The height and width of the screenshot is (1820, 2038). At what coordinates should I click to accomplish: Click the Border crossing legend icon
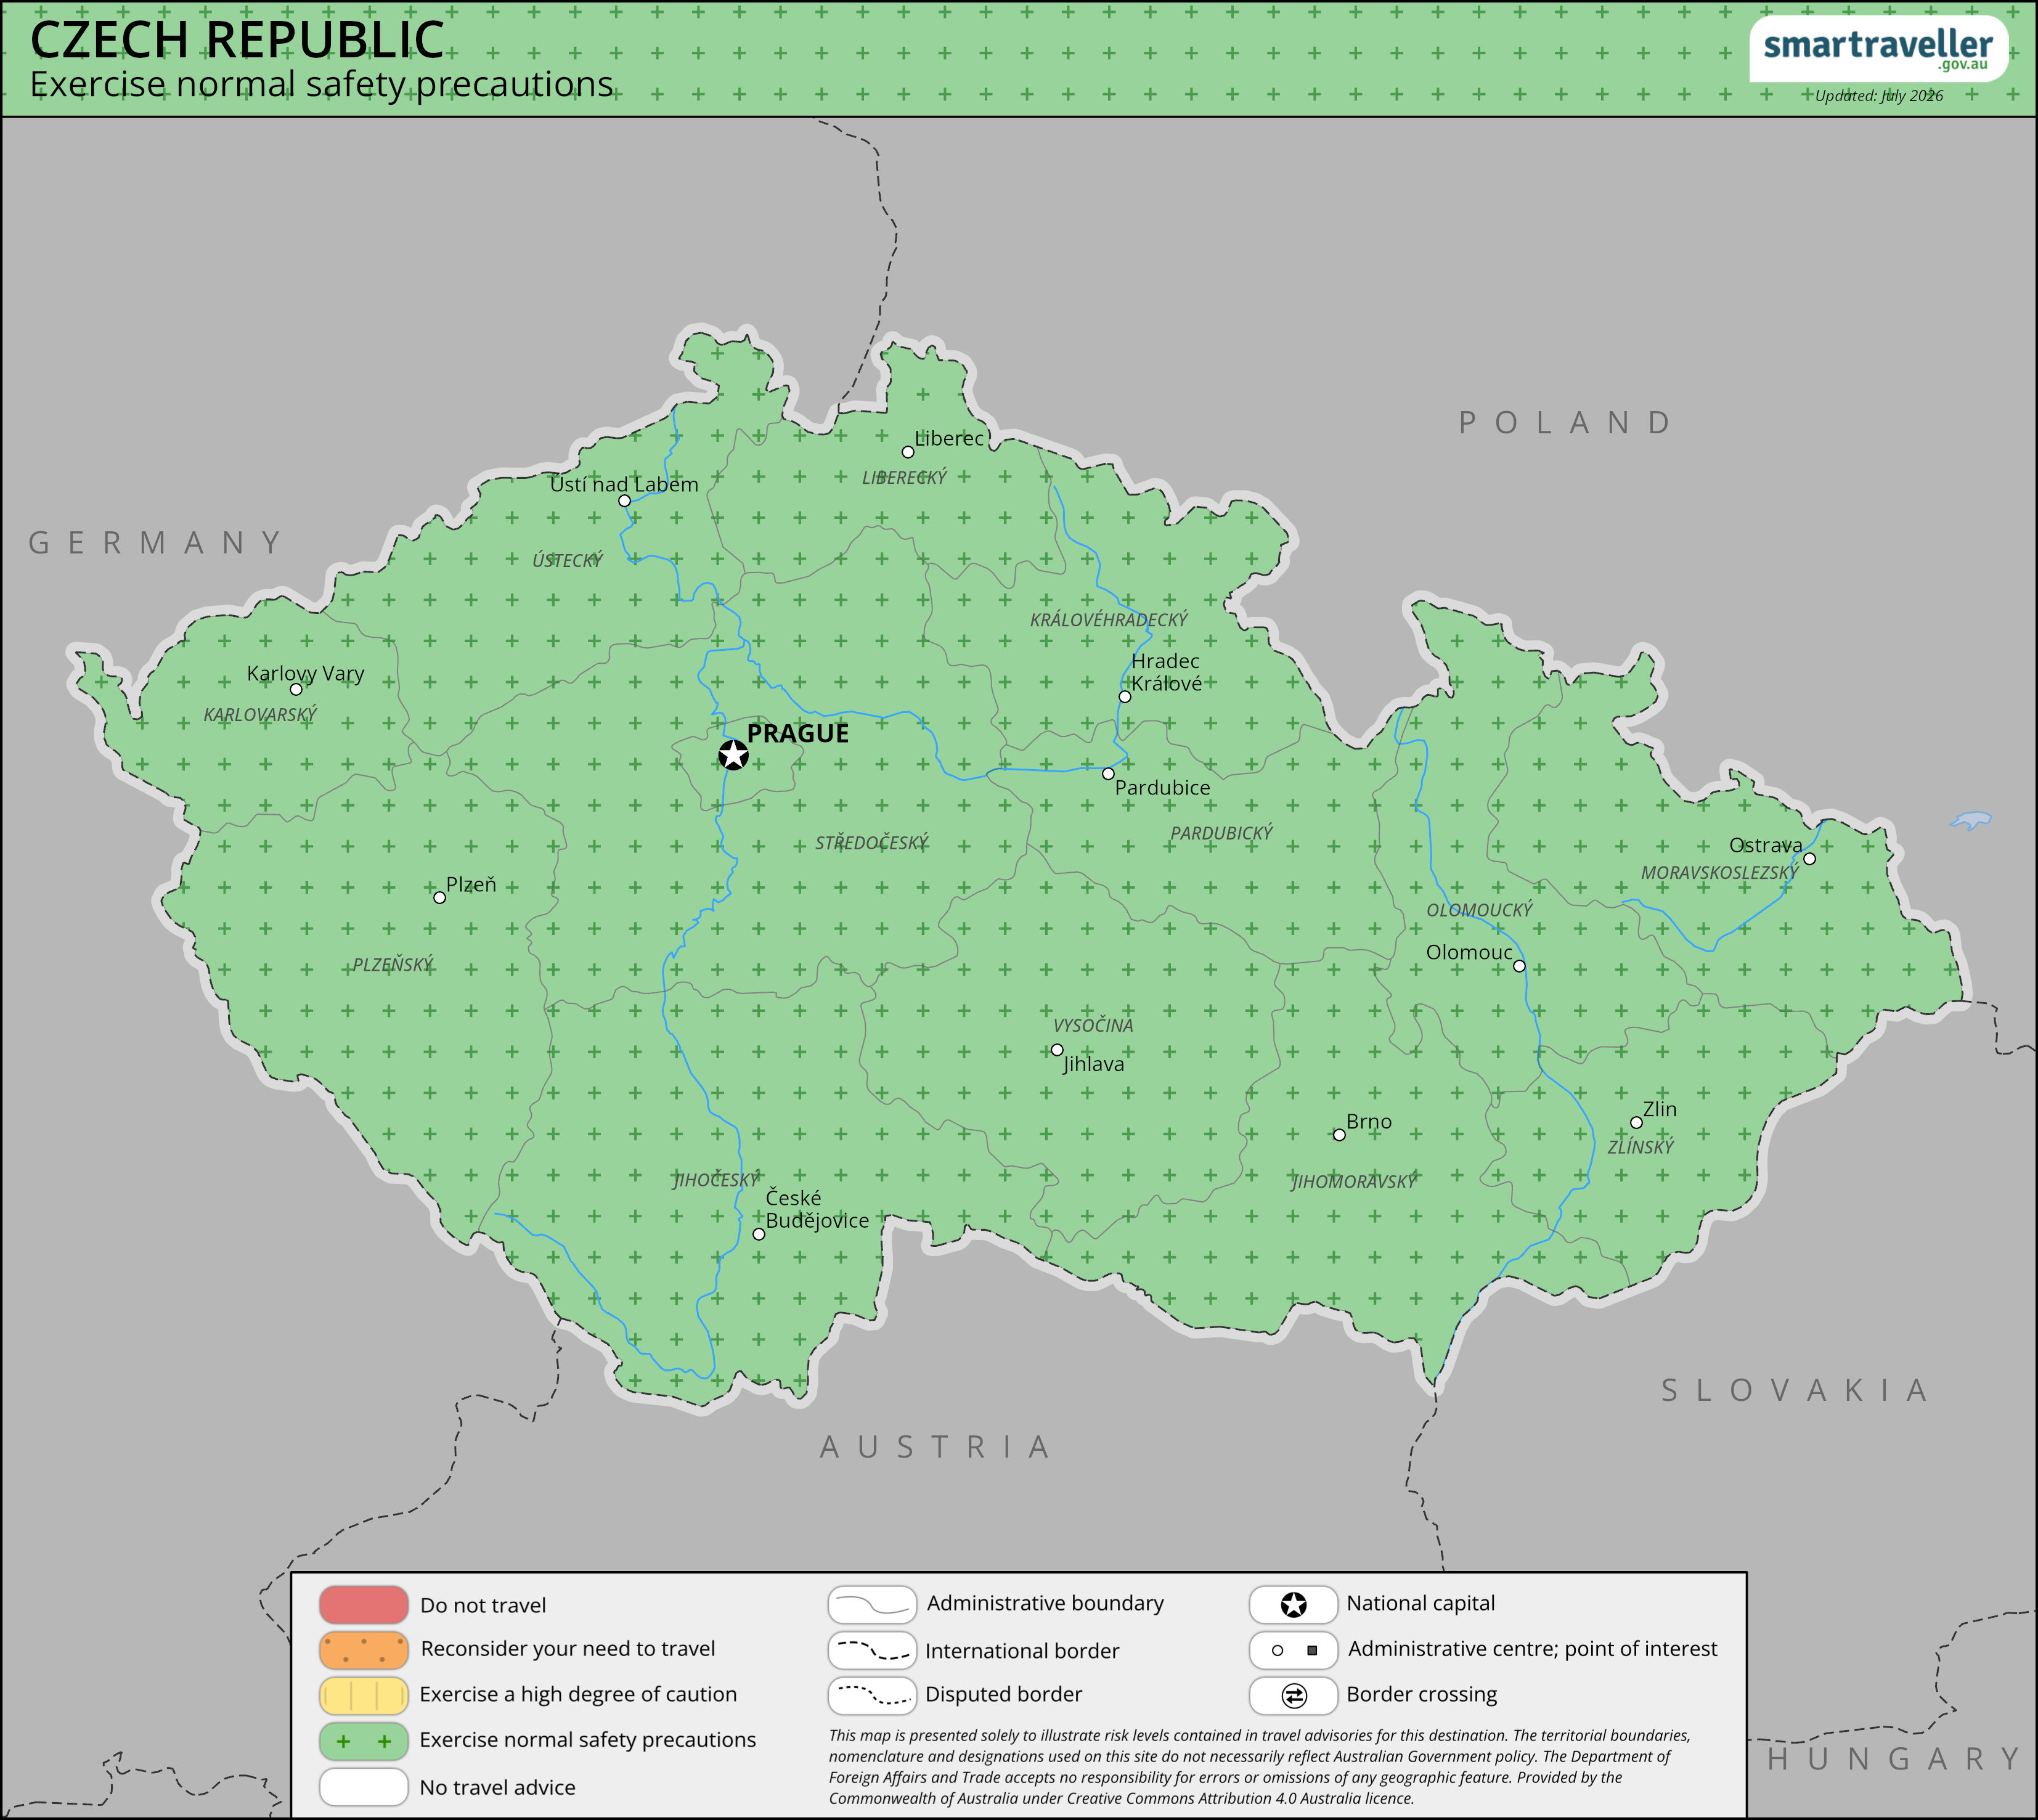pyautogui.click(x=1293, y=1696)
